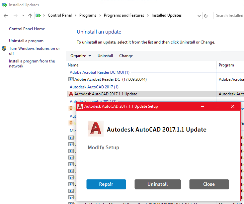Click Installed Updates breadcrumb
Image resolution: width=244 pixels, height=204 pixels.
[167, 15]
